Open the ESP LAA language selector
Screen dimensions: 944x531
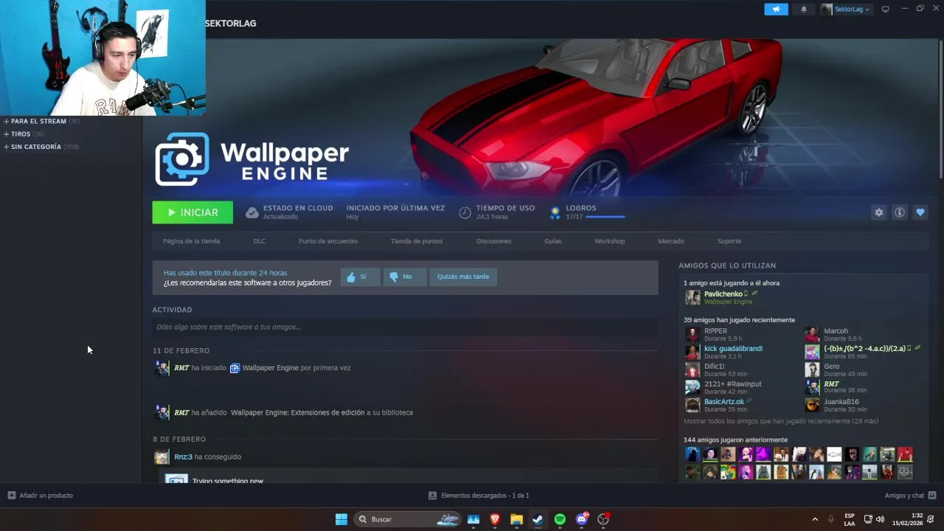[850, 519]
